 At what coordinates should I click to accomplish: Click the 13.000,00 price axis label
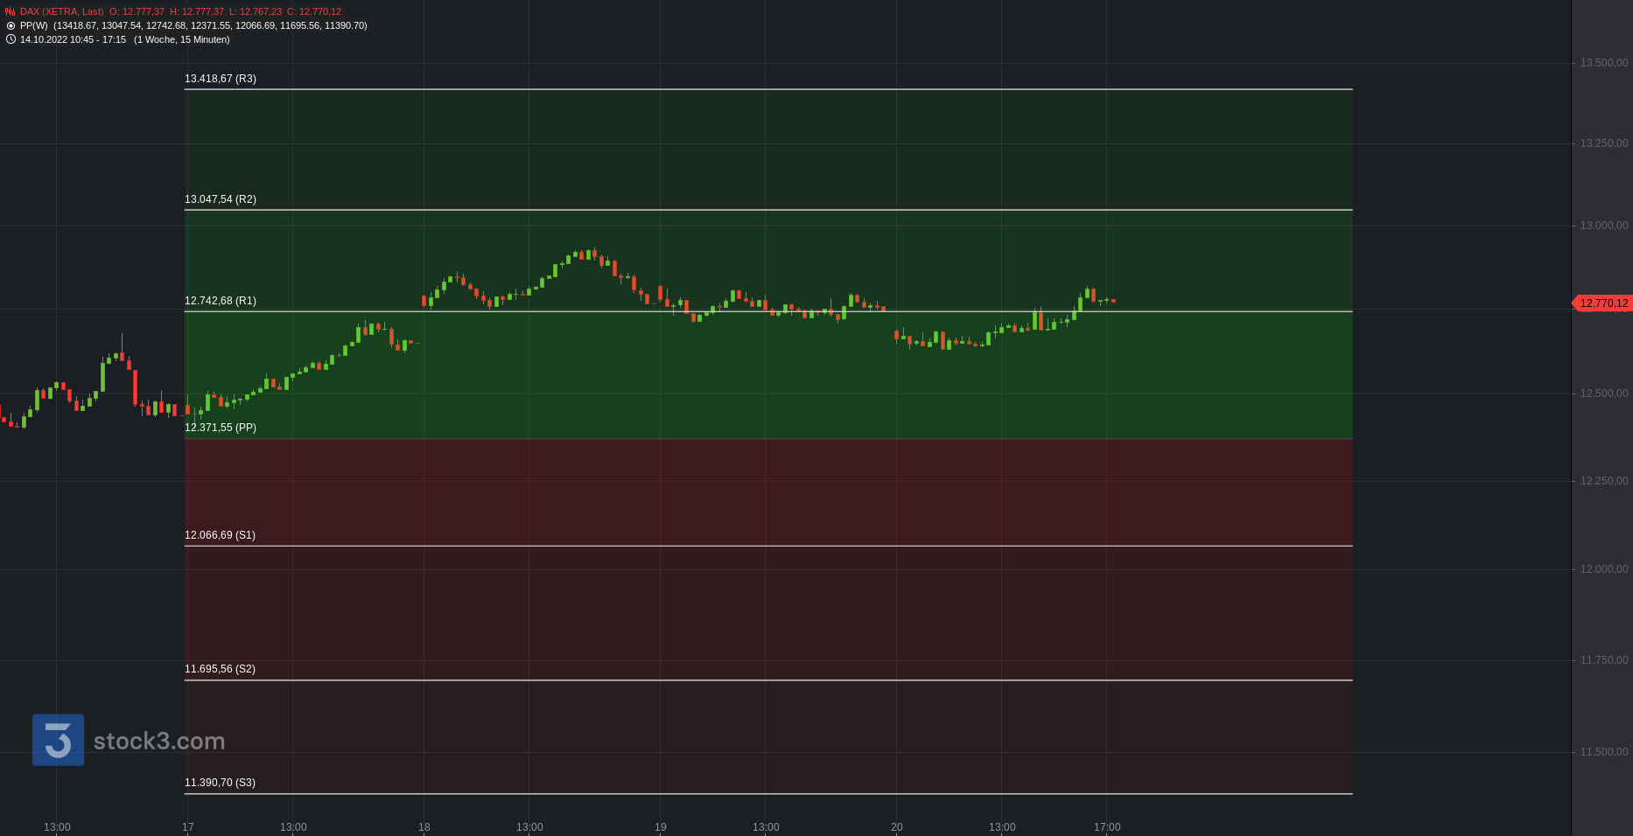1604,226
